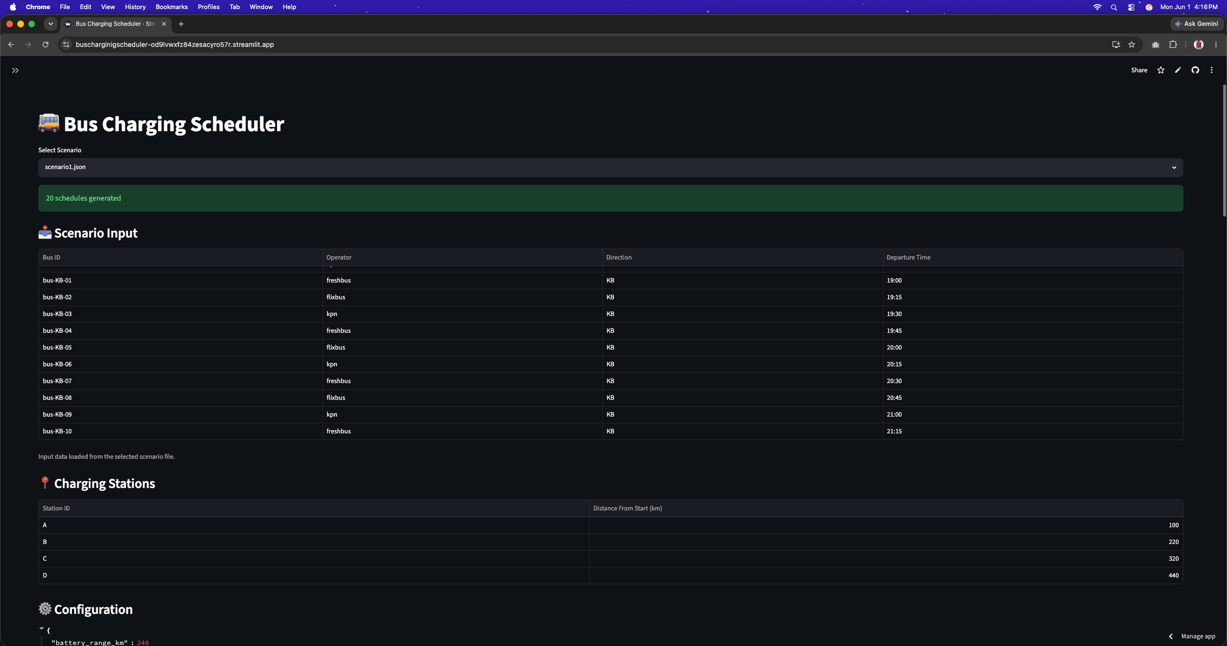View site information icon in address bar
1227x646 pixels.
[x=67, y=45]
